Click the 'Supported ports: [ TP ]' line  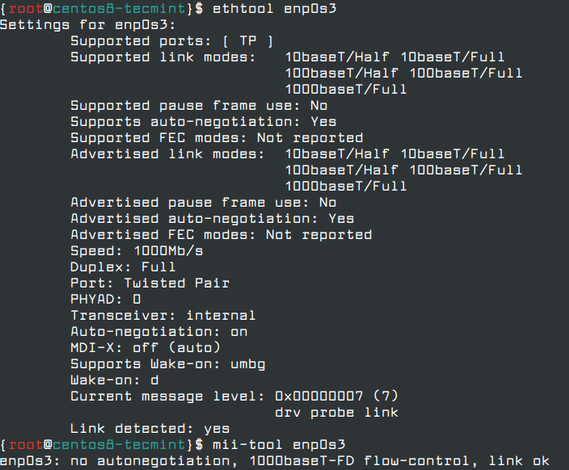tap(171, 40)
